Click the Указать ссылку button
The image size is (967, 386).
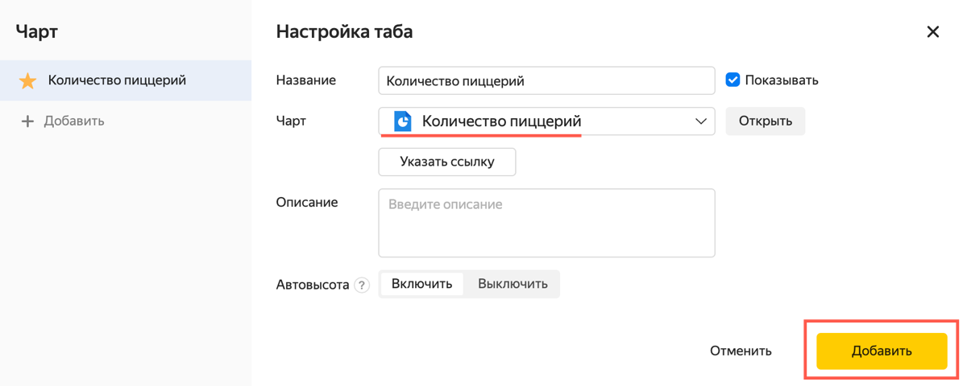[x=447, y=162]
